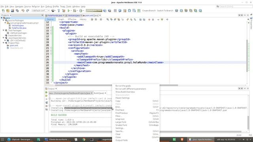Toggle code fold at line 23 manifest
The image size is (253, 142).
[51, 54]
